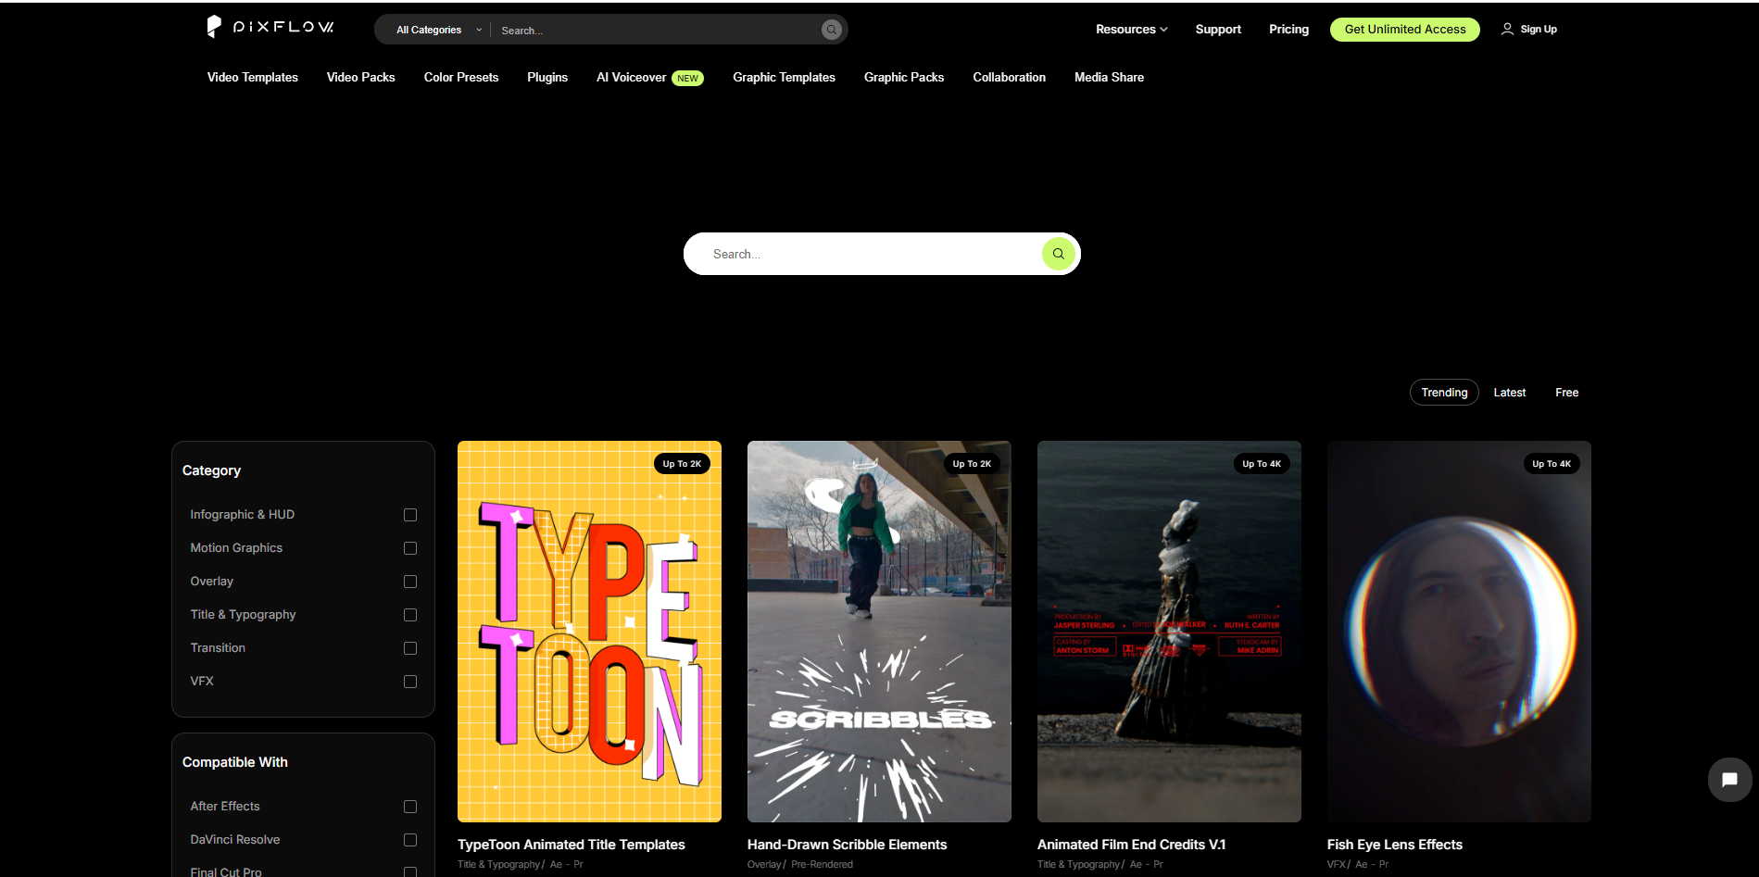This screenshot has width=1759, height=877.
Task: Check the Motion Graphics category filter
Action: (409, 548)
